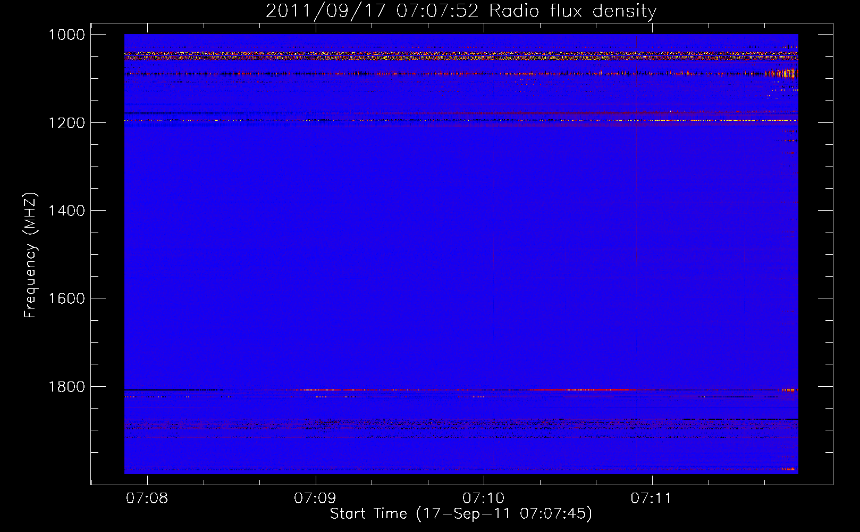Screen dimensions: 860x532
Task: Click the 07:08 time tick label
Action: (x=147, y=498)
